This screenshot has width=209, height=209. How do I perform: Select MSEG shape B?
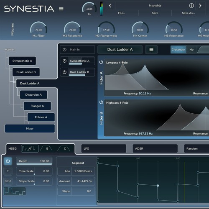[47, 148]
